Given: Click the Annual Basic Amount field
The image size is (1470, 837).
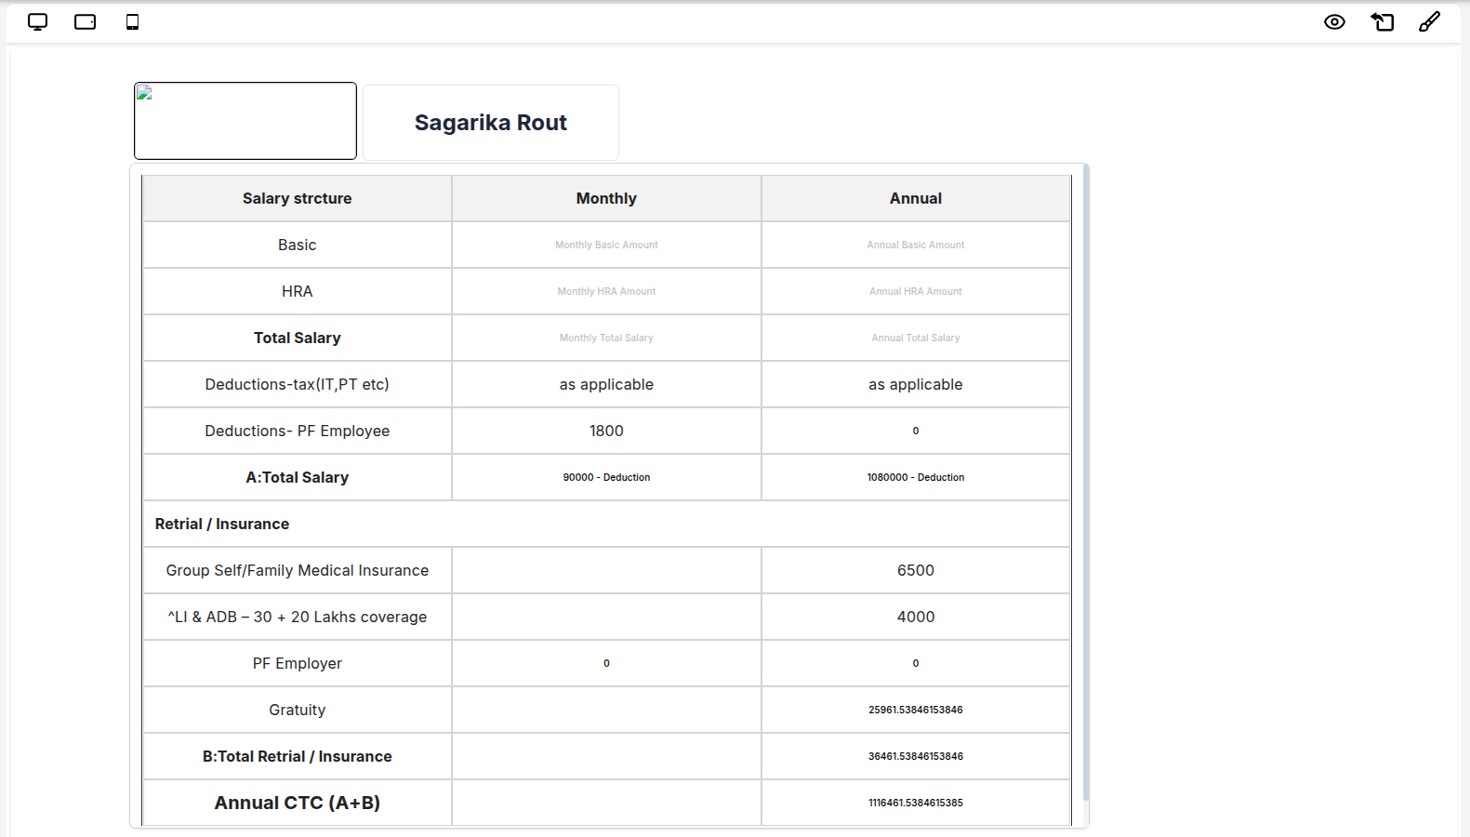Looking at the screenshot, I should click(915, 245).
